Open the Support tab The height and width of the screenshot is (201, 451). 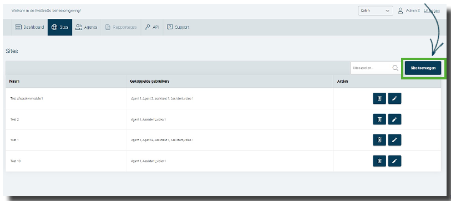[178, 27]
